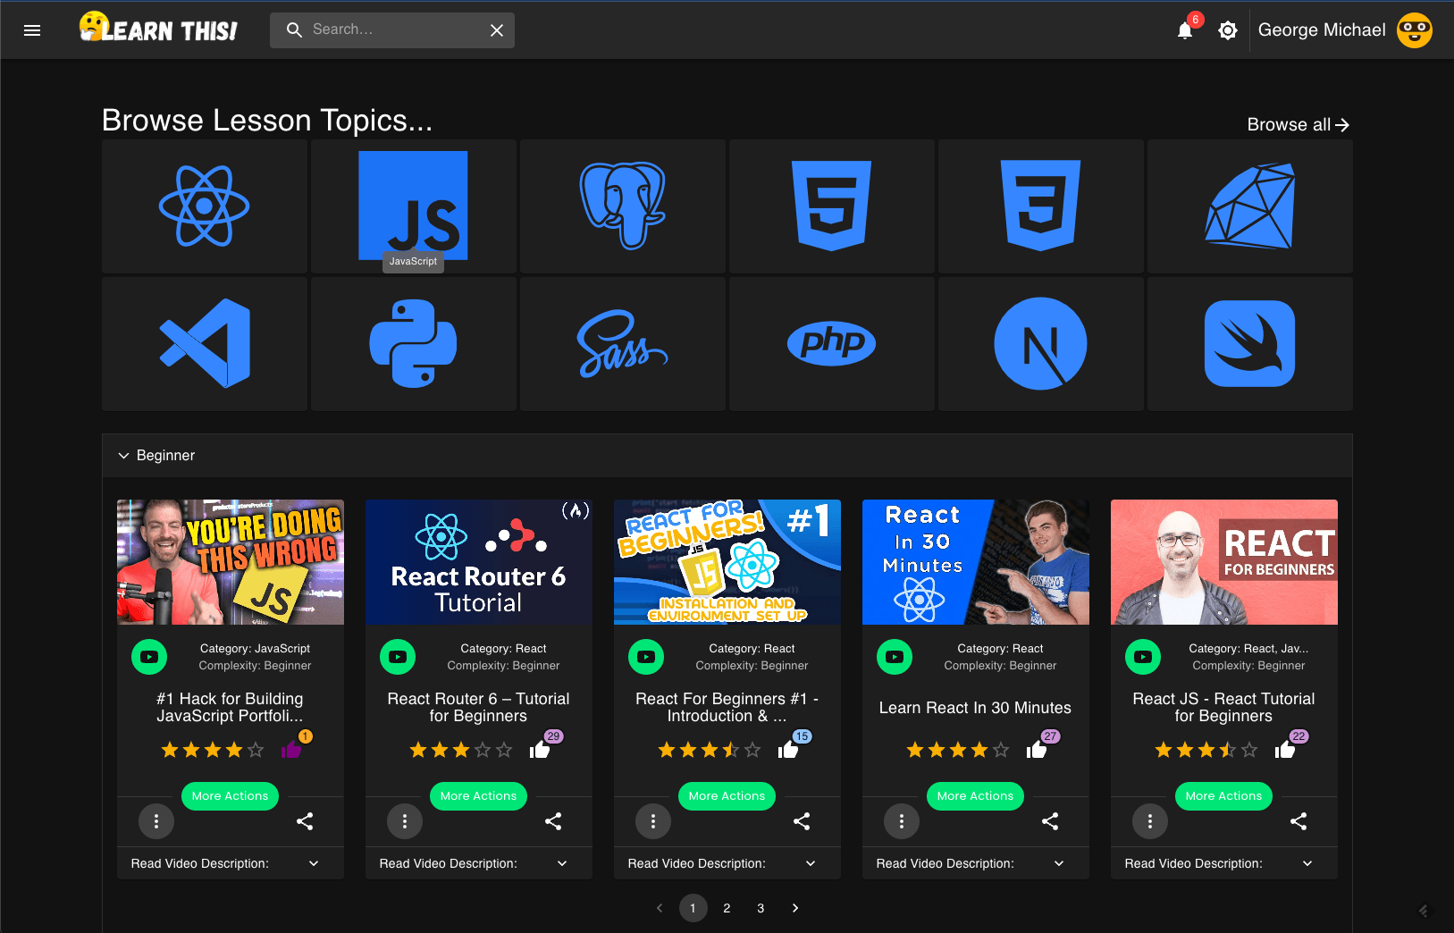Click the Learn This! logo

[x=158, y=28]
